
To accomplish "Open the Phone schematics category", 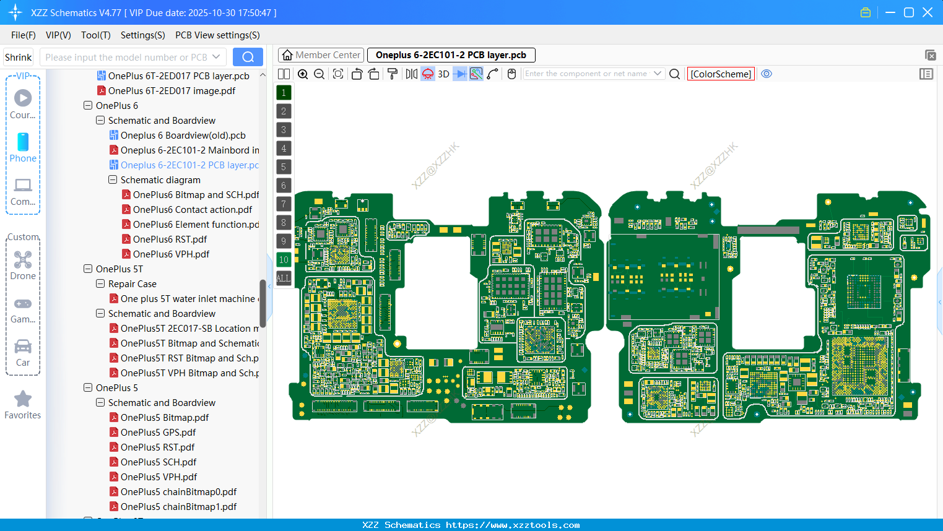I will coord(22,147).
